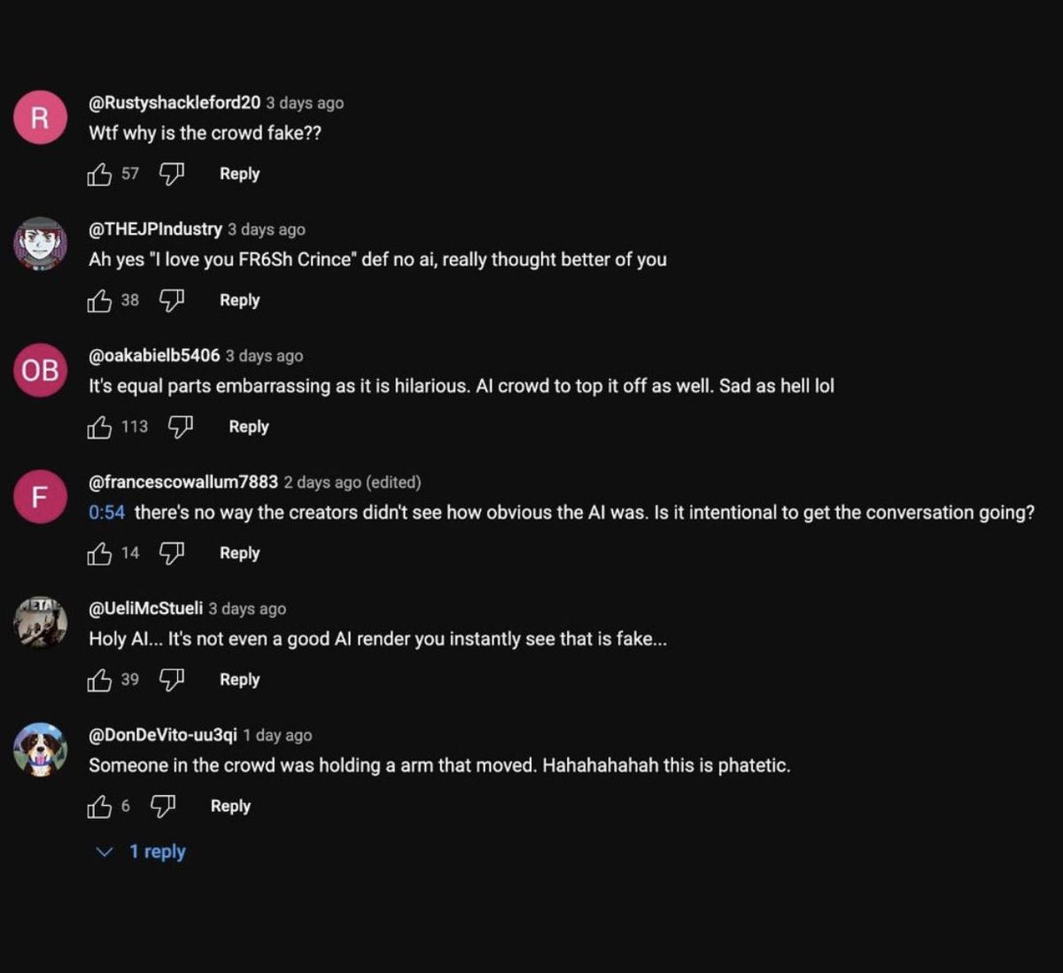Dislike the @DonDeVito-uu3qi comment
Image resolution: width=1063 pixels, height=973 pixels.
[x=162, y=807]
